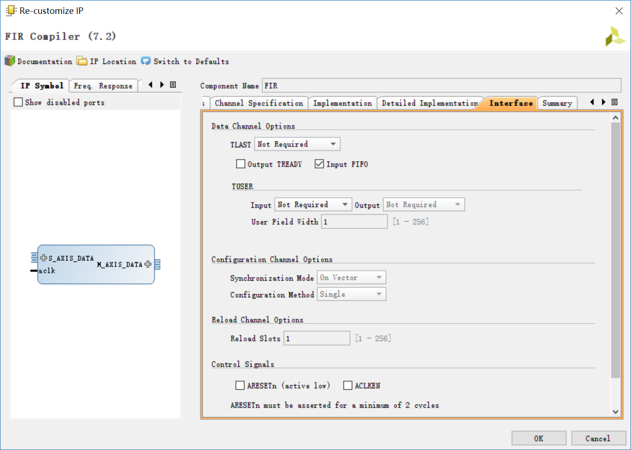Show previous tab with left arrow in IP Symbol panel
Image resolution: width=631 pixels, height=450 pixels.
[150, 85]
